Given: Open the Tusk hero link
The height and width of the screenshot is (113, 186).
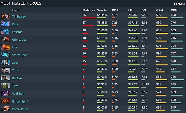Looking at the screenshot, I should click(15, 70).
